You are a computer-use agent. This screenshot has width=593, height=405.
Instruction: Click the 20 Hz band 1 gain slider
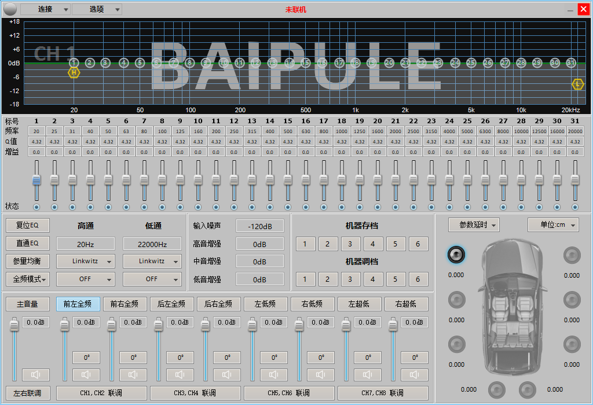[36, 180]
